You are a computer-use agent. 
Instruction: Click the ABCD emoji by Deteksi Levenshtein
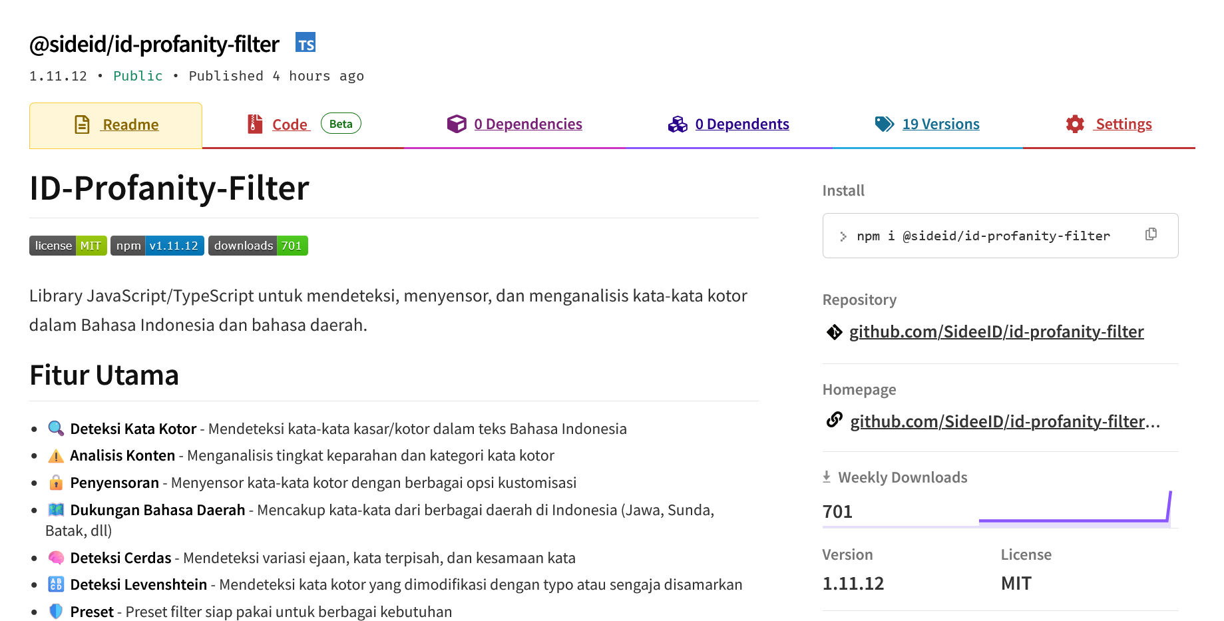point(56,584)
